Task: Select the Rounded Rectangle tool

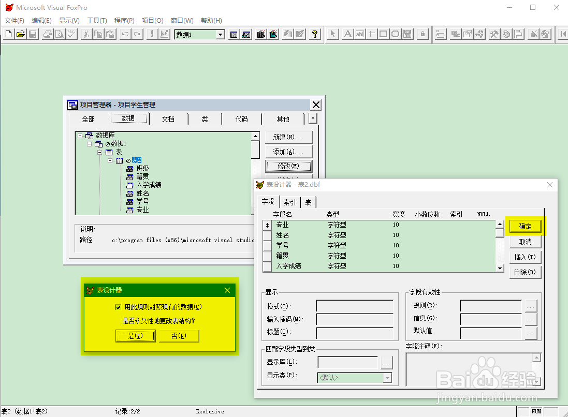Action: coord(396,34)
